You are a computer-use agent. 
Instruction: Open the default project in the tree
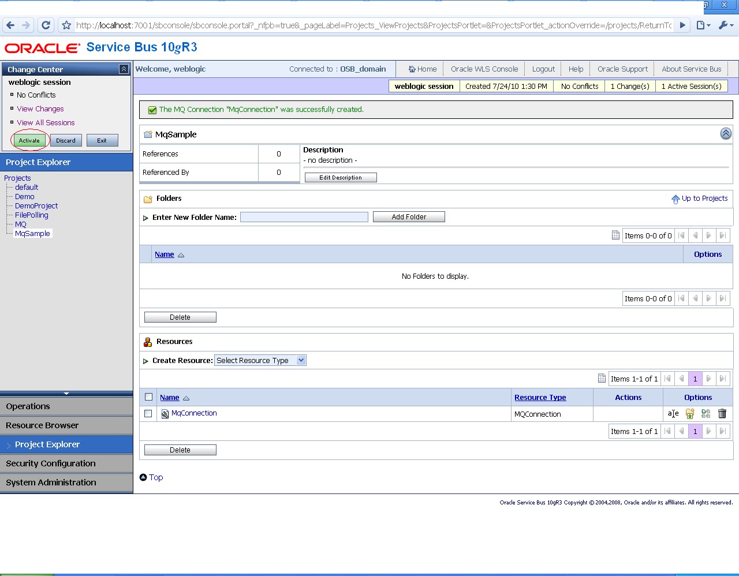point(27,188)
